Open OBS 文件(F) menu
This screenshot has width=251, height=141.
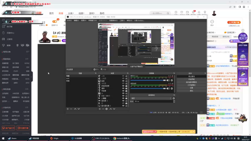click(x=69, y=20)
